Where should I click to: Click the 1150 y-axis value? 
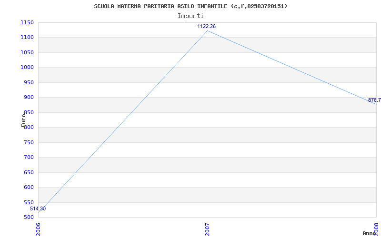tap(27, 22)
